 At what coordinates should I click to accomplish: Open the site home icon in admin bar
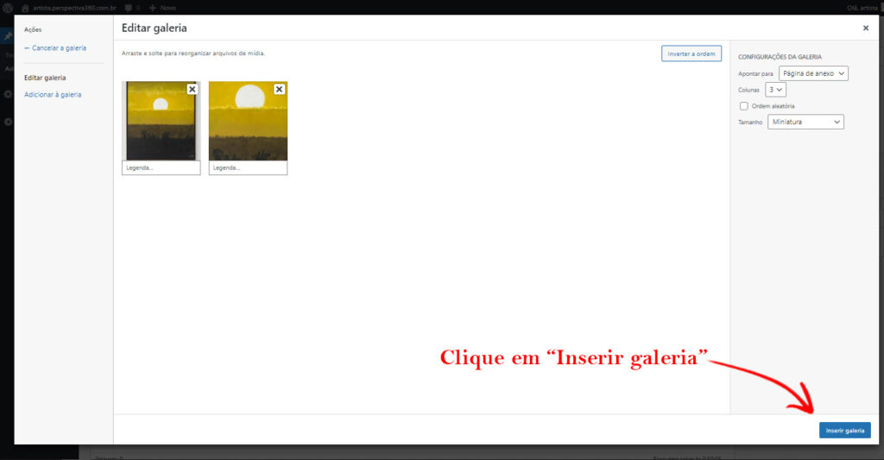point(25,8)
